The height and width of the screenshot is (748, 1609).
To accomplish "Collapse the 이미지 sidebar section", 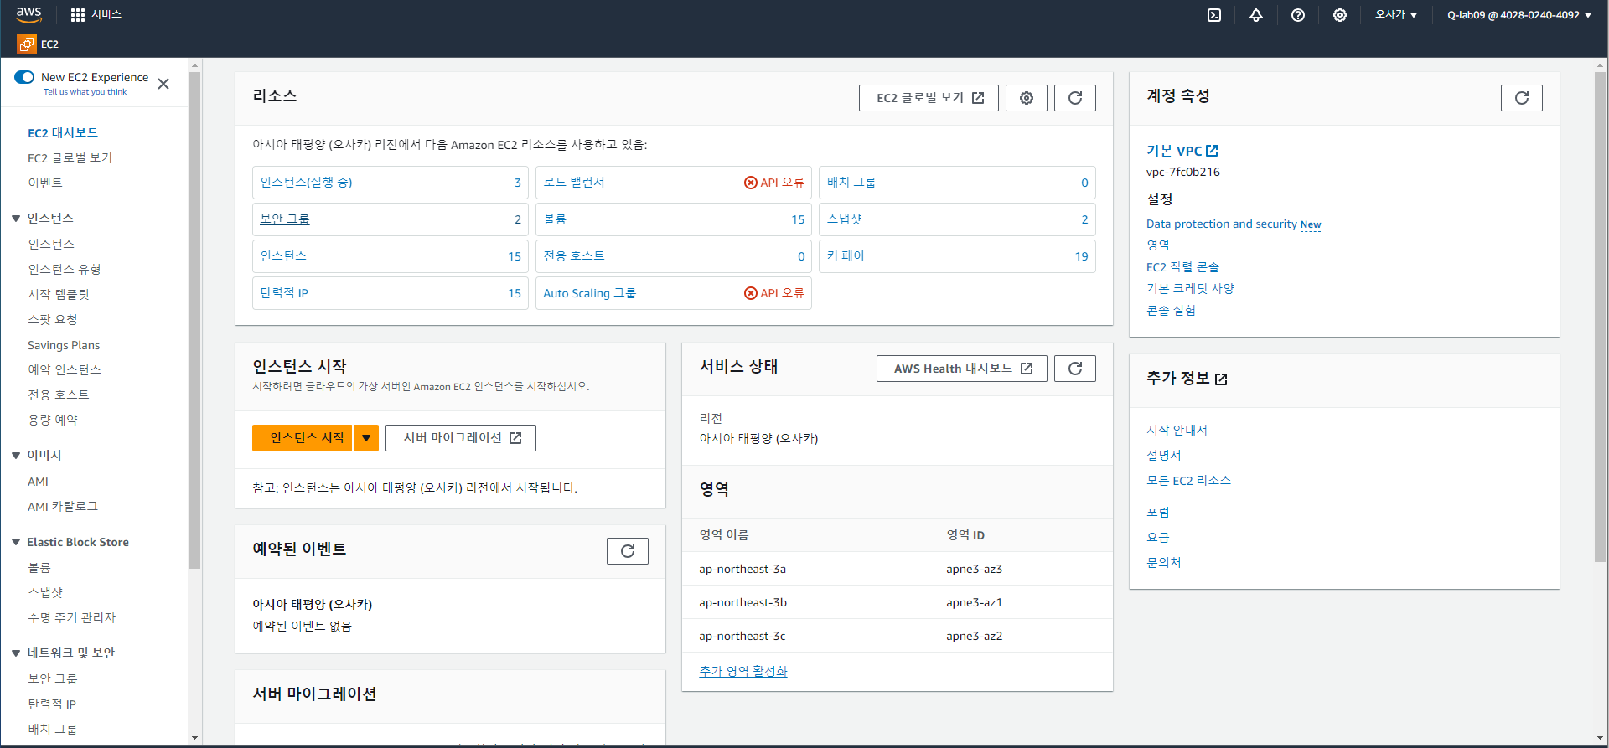I will tap(15, 456).
